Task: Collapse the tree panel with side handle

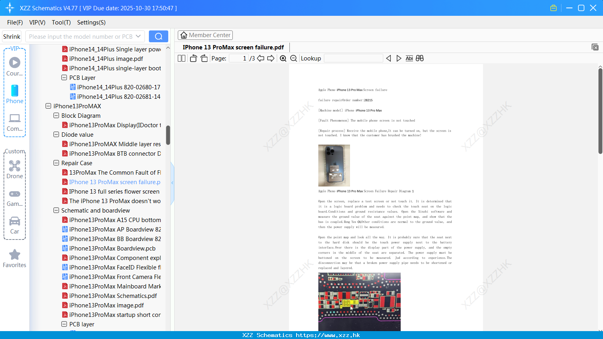Action: [172, 183]
